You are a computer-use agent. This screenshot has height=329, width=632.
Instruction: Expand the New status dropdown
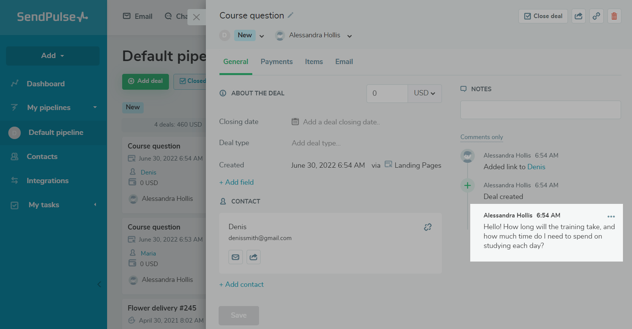pyautogui.click(x=262, y=36)
